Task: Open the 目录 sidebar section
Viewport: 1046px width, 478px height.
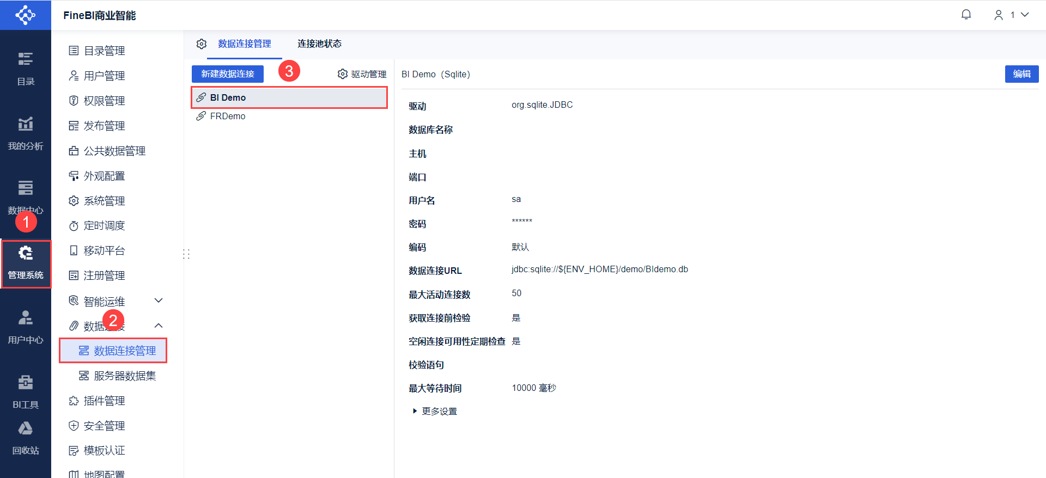Action: pos(26,69)
